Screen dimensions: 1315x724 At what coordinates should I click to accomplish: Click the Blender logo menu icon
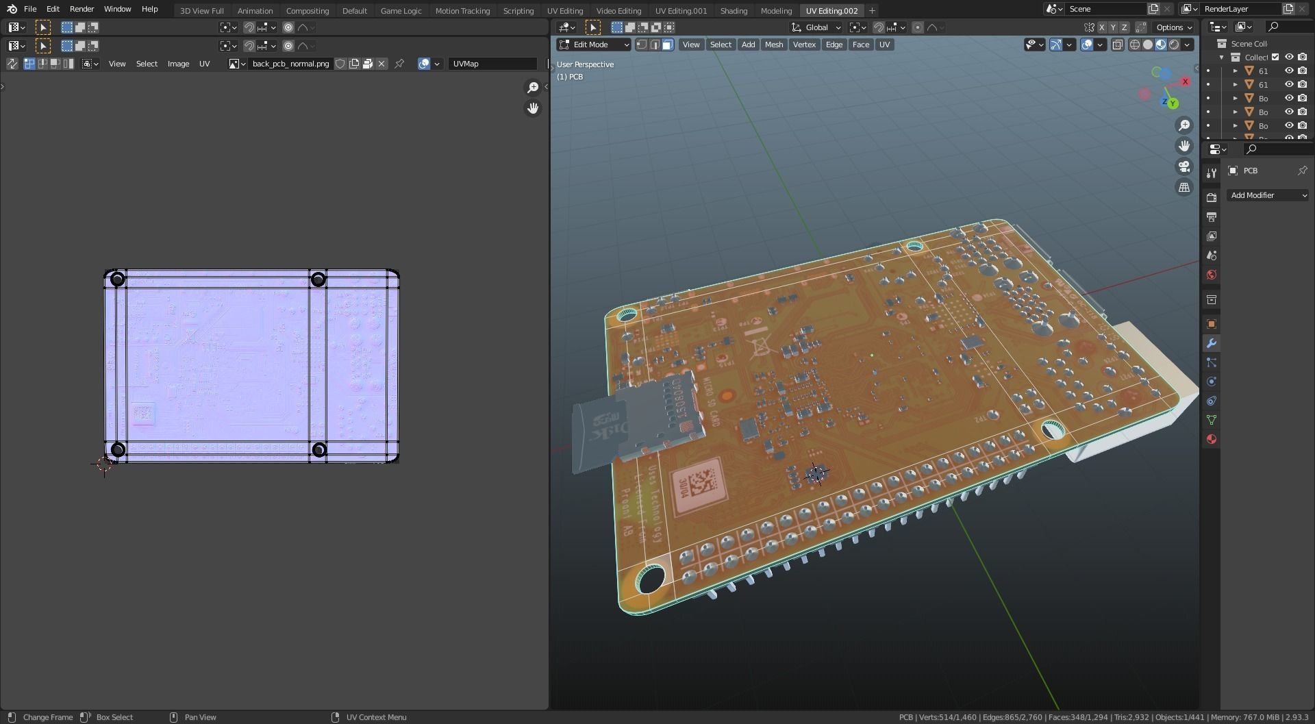pyautogui.click(x=12, y=9)
